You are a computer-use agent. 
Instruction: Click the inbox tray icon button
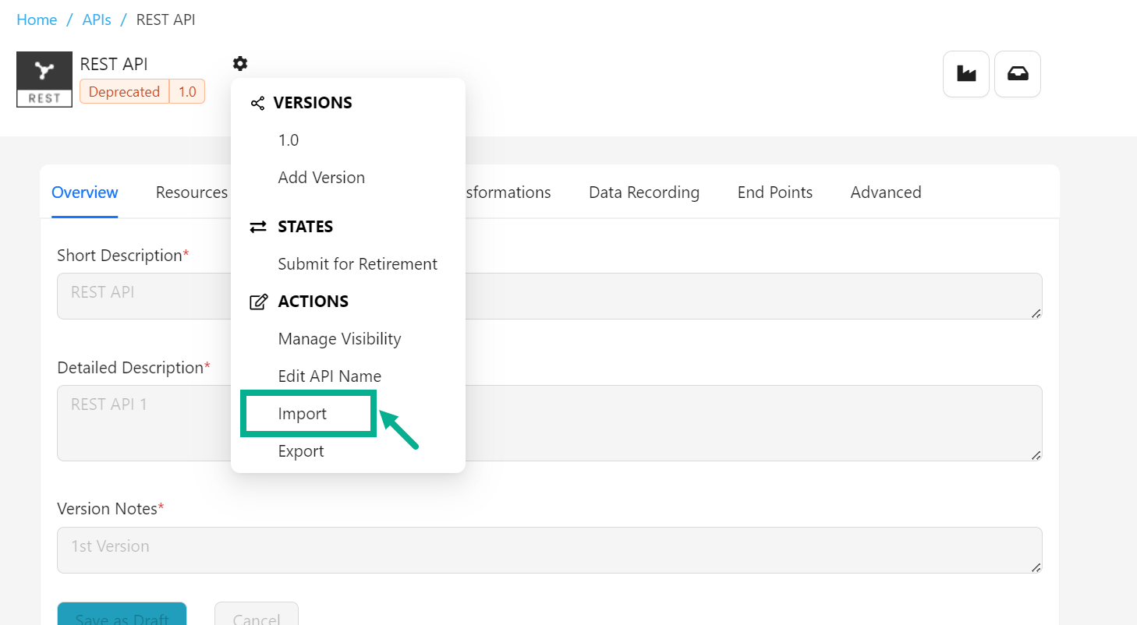(x=1018, y=74)
